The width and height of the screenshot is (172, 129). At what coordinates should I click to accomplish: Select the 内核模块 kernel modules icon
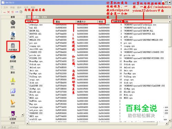tap(13, 47)
